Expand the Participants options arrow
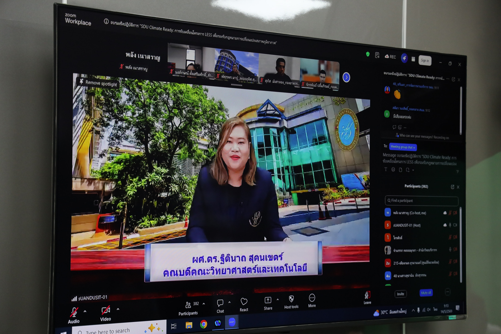 (204, 304)
